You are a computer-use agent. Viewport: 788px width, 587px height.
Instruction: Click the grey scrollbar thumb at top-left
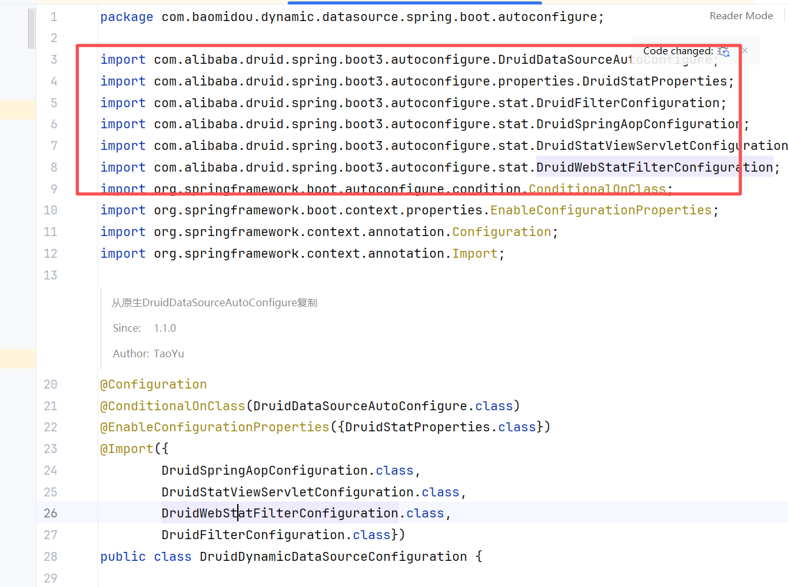[x=32, y=28]
